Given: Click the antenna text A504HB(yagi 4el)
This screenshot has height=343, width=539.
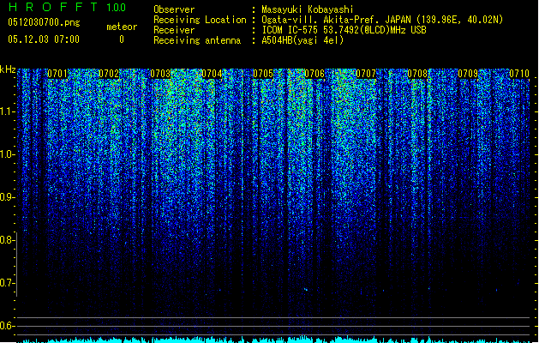Looking at the screenshot, I should pos(302,40).
